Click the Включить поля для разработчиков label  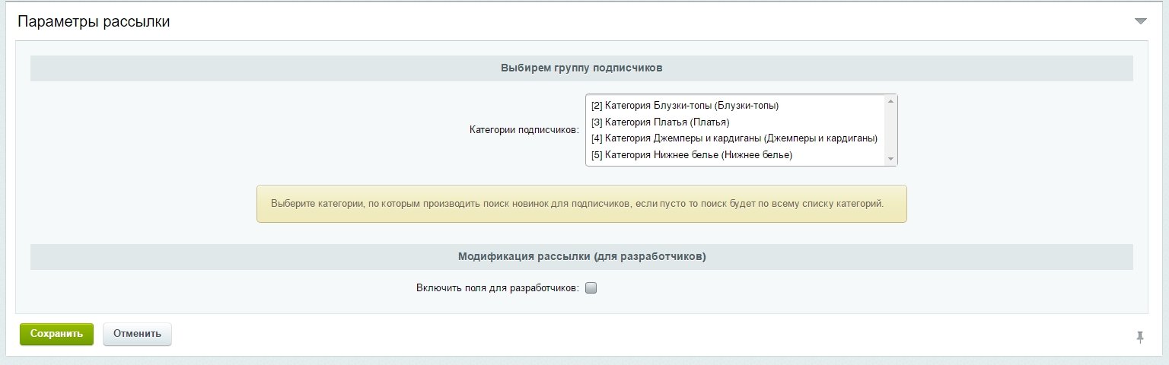498,288
